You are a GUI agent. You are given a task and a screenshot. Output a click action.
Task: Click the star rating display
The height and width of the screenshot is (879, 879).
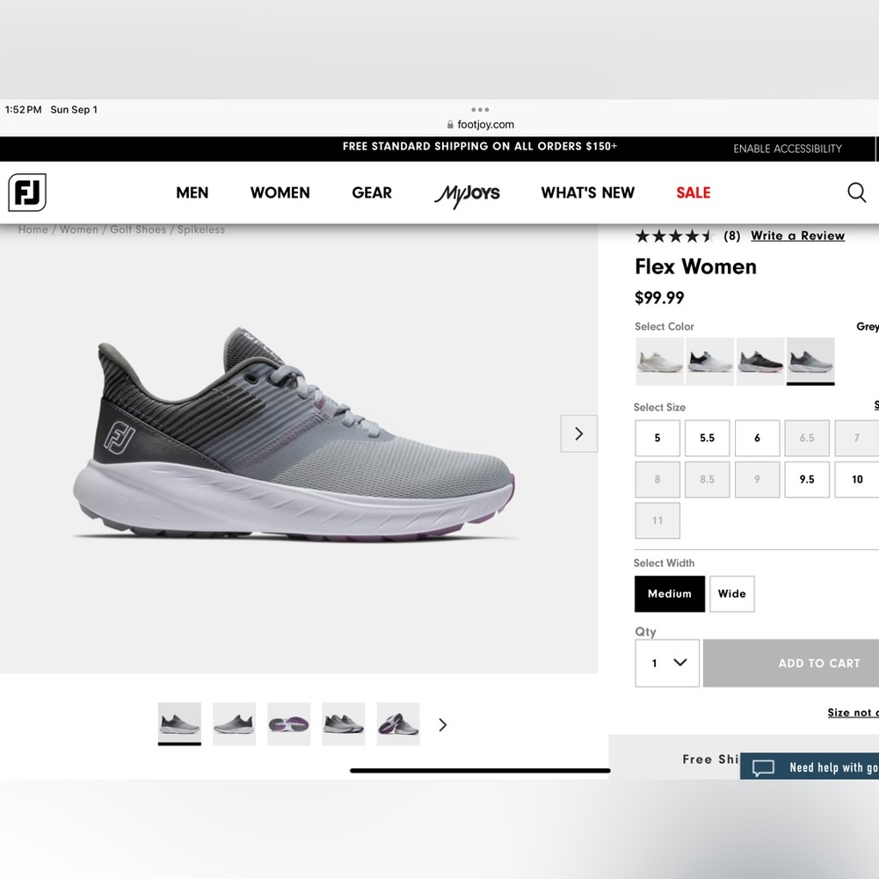coord(674,236)
